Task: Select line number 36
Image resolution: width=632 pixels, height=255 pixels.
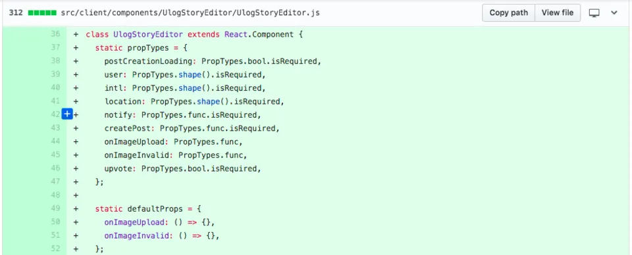Action: 55,34
